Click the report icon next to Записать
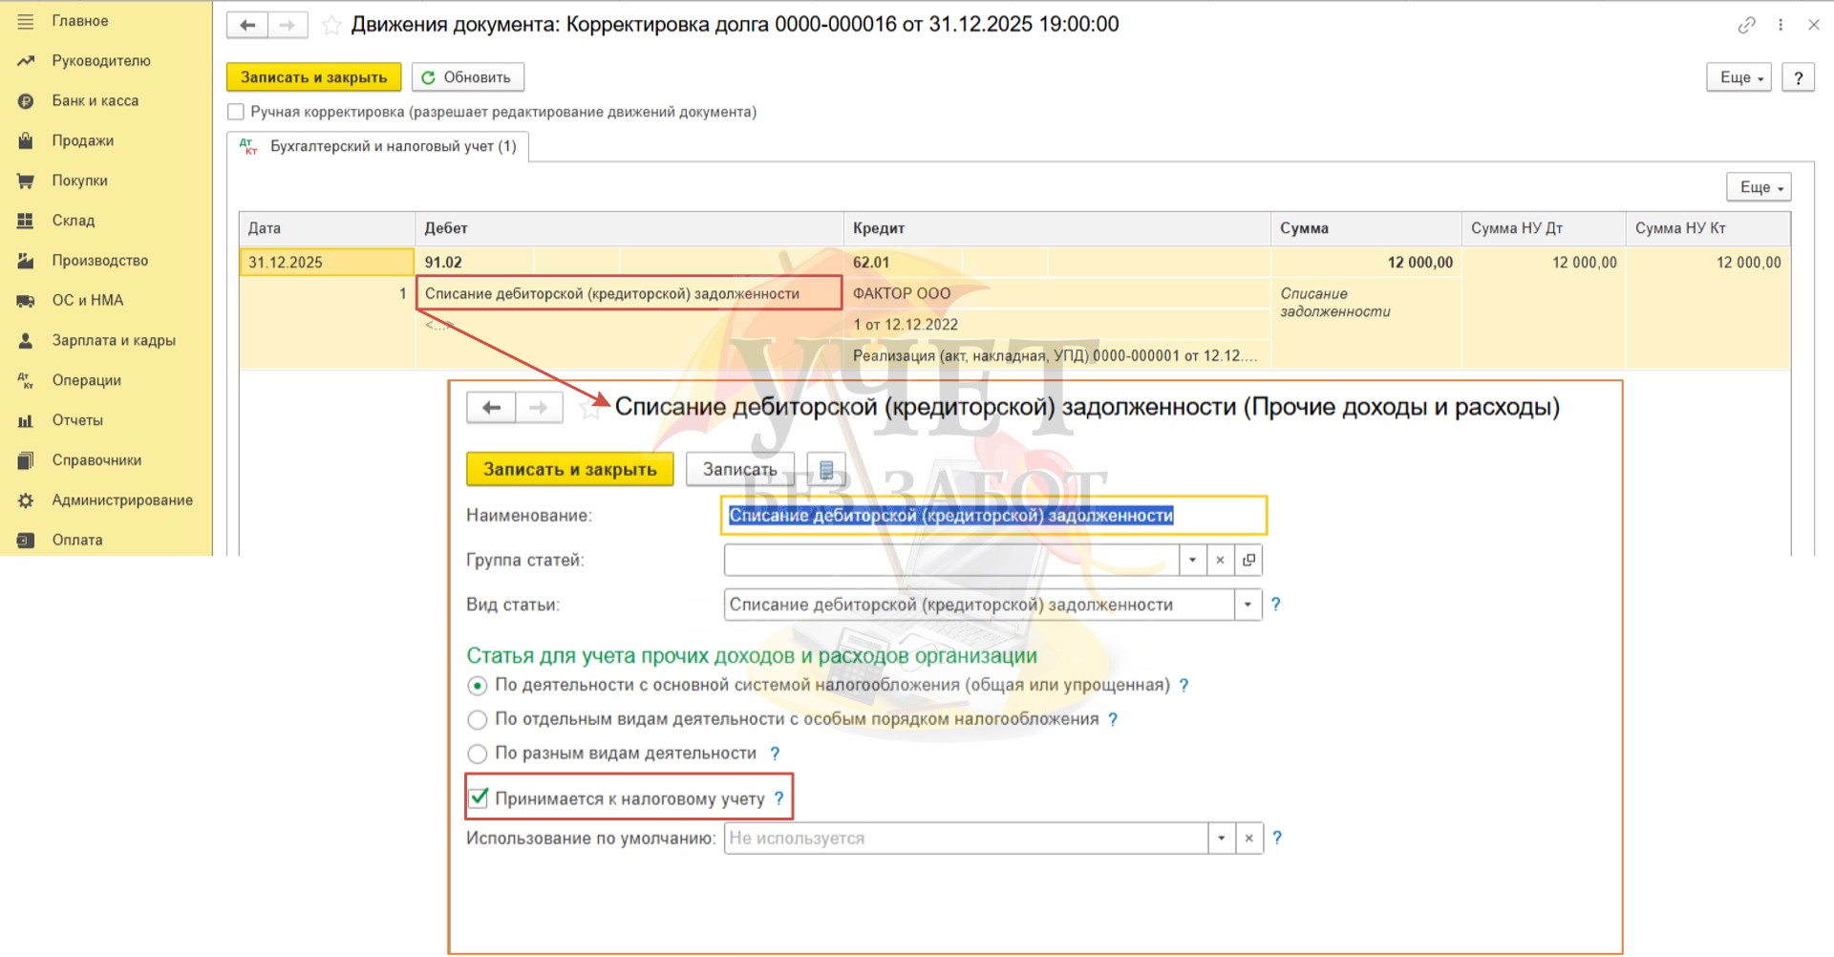This screenshot has width=1834, height=957. 826,469
